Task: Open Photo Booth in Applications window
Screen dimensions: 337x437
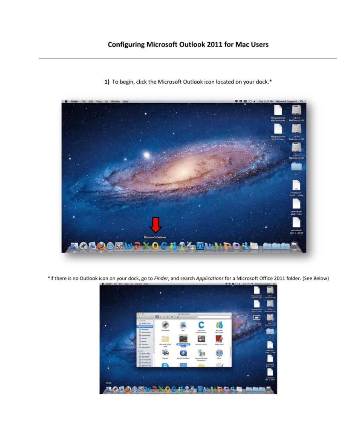Action: pyautogui.click(x=219, y=340)
